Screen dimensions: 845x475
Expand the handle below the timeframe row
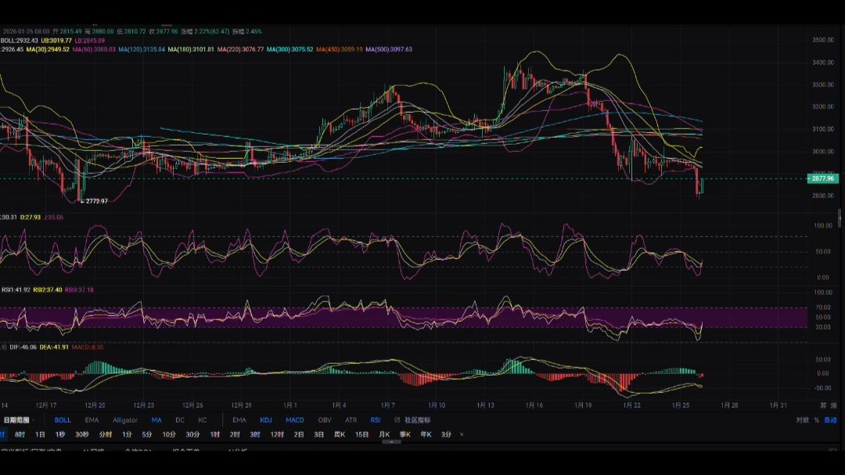click(x=390, y=442)
